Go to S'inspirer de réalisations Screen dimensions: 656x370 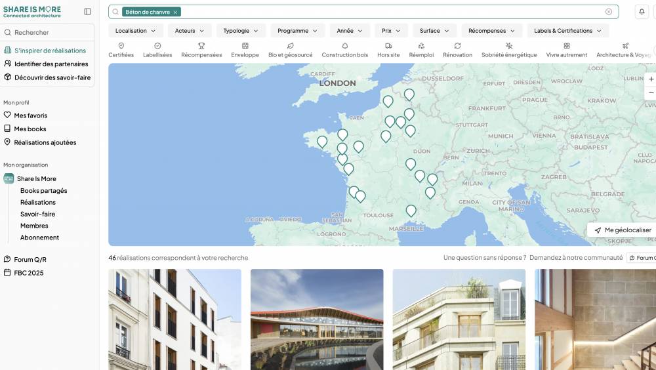tap(45, 51)
